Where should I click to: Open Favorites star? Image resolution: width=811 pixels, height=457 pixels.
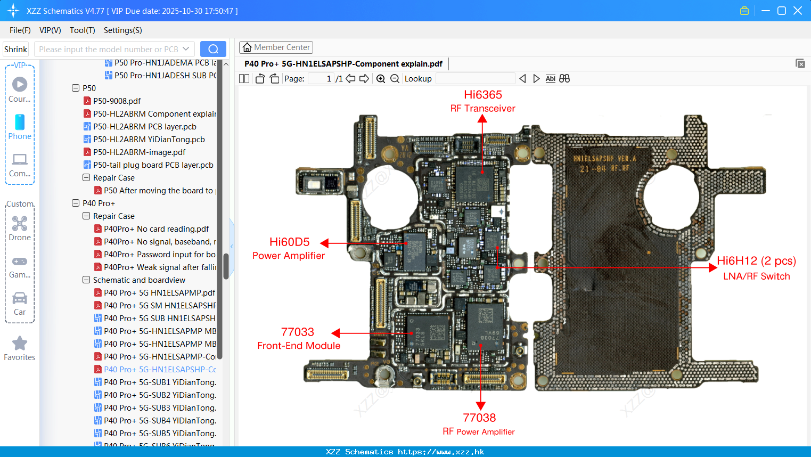[x=20, y=349]
